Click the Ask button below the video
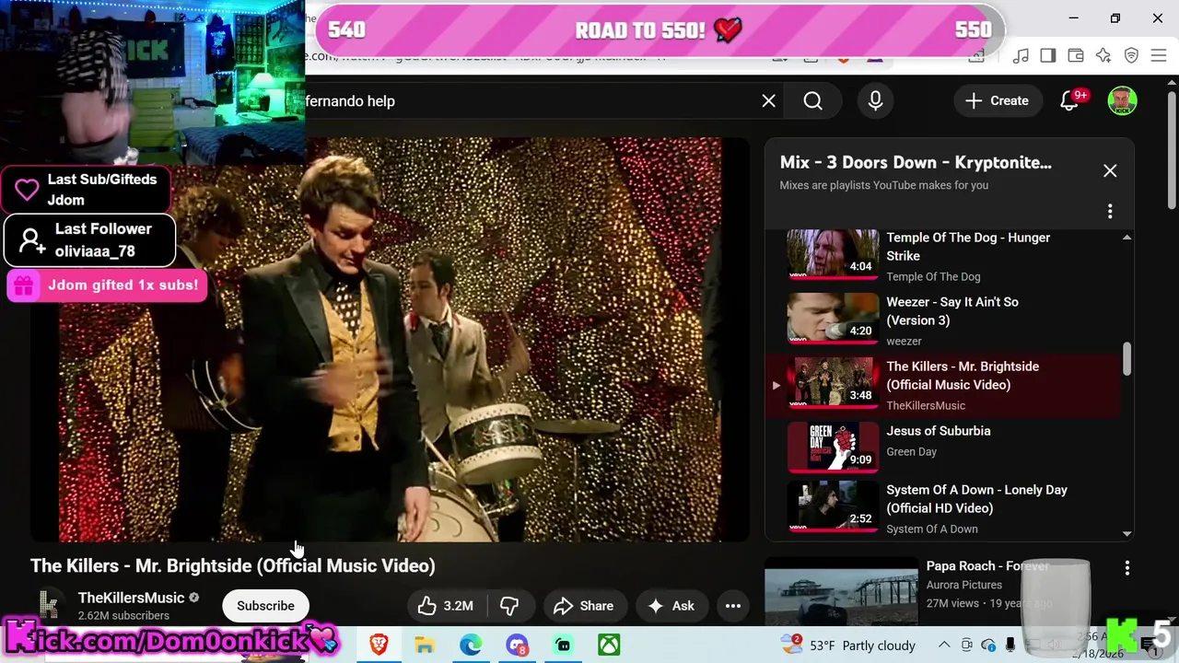 coord(671,606)
